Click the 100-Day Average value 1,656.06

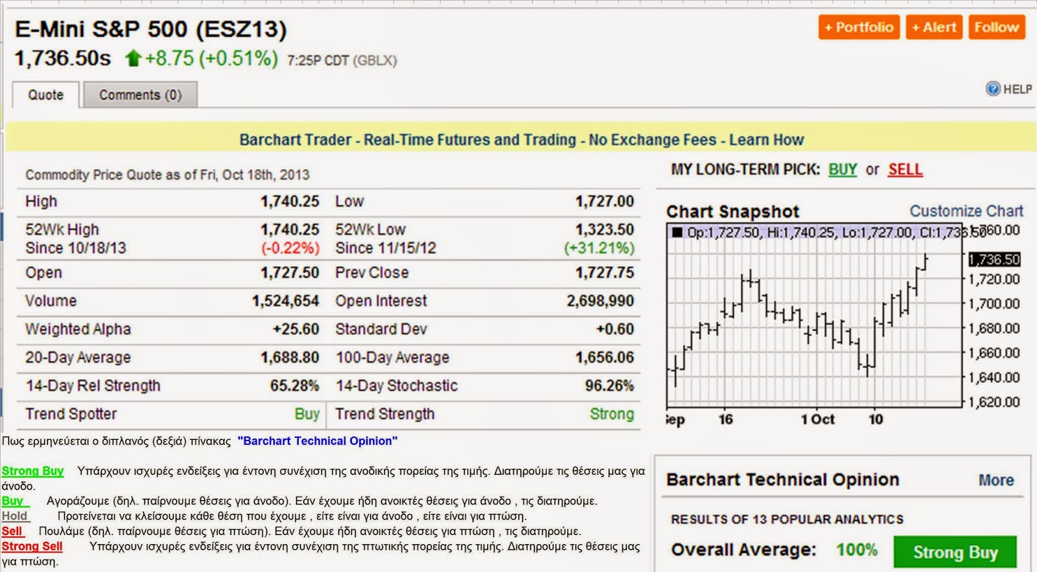605,358
